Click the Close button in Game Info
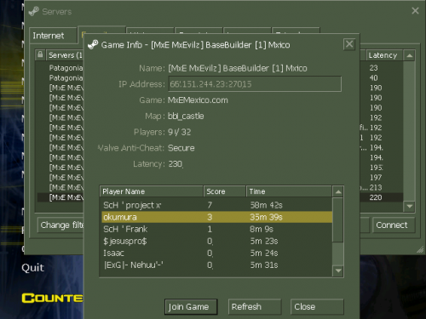This screenshot has height=319, width=426. click(317, 306)
